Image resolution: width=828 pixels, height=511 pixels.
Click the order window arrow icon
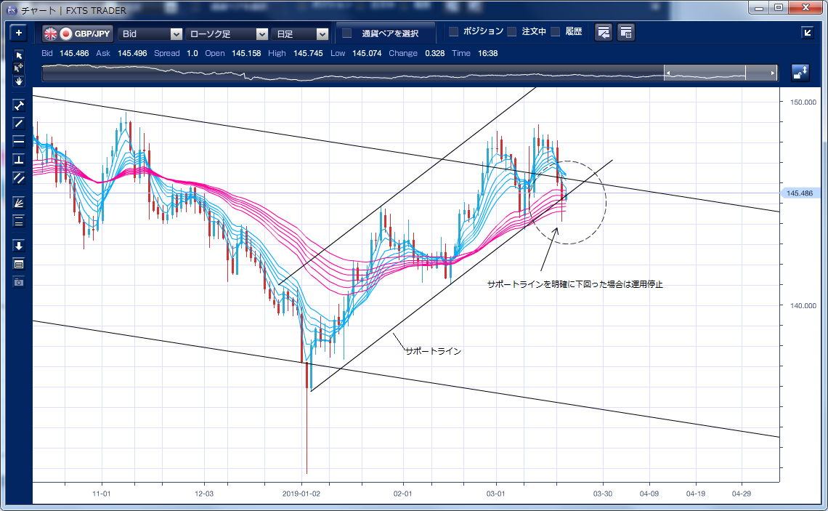pos(604,33)
